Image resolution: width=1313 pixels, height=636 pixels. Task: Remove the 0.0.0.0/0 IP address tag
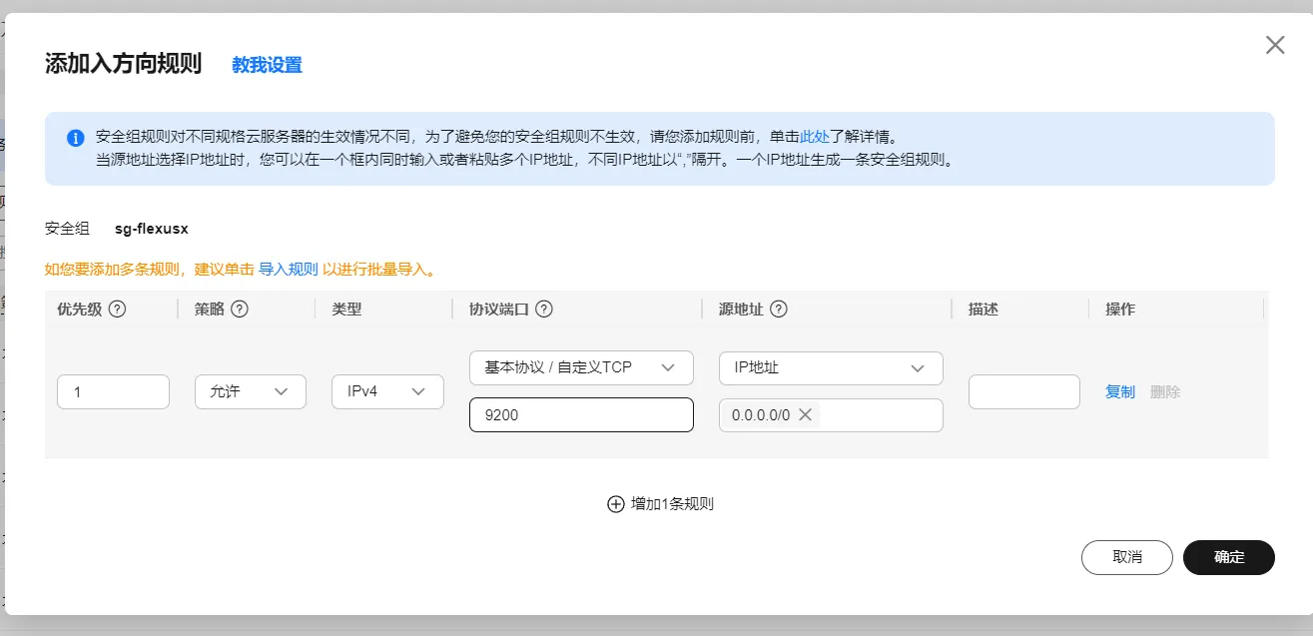(806, 415)
